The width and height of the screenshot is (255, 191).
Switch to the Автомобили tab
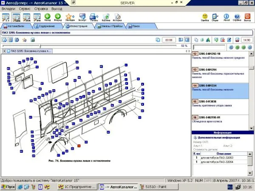click(x=16, y=26)
